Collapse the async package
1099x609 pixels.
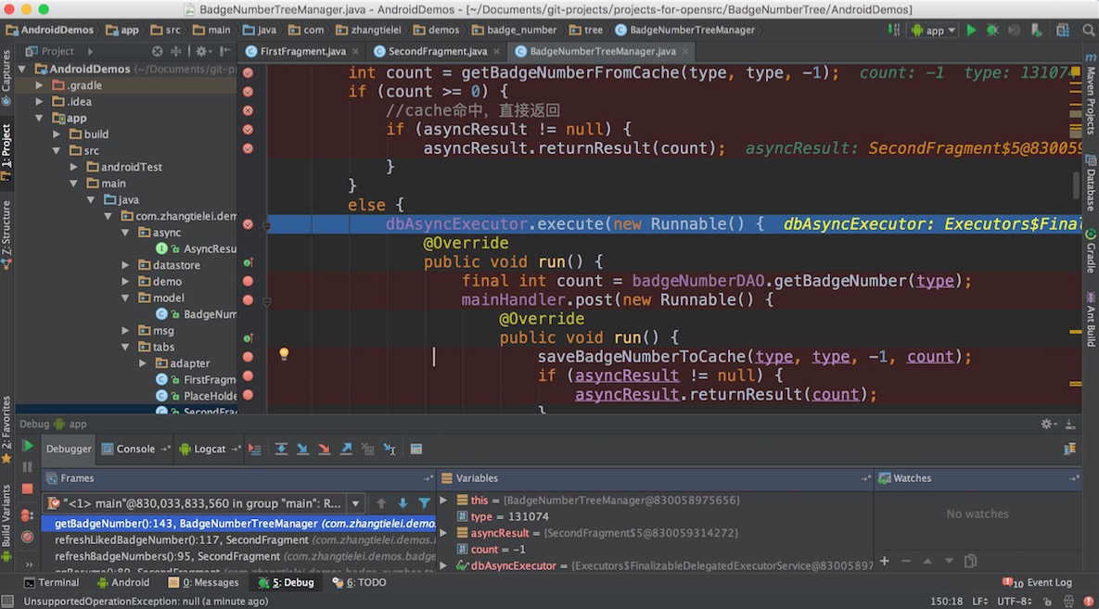[125, 232]
